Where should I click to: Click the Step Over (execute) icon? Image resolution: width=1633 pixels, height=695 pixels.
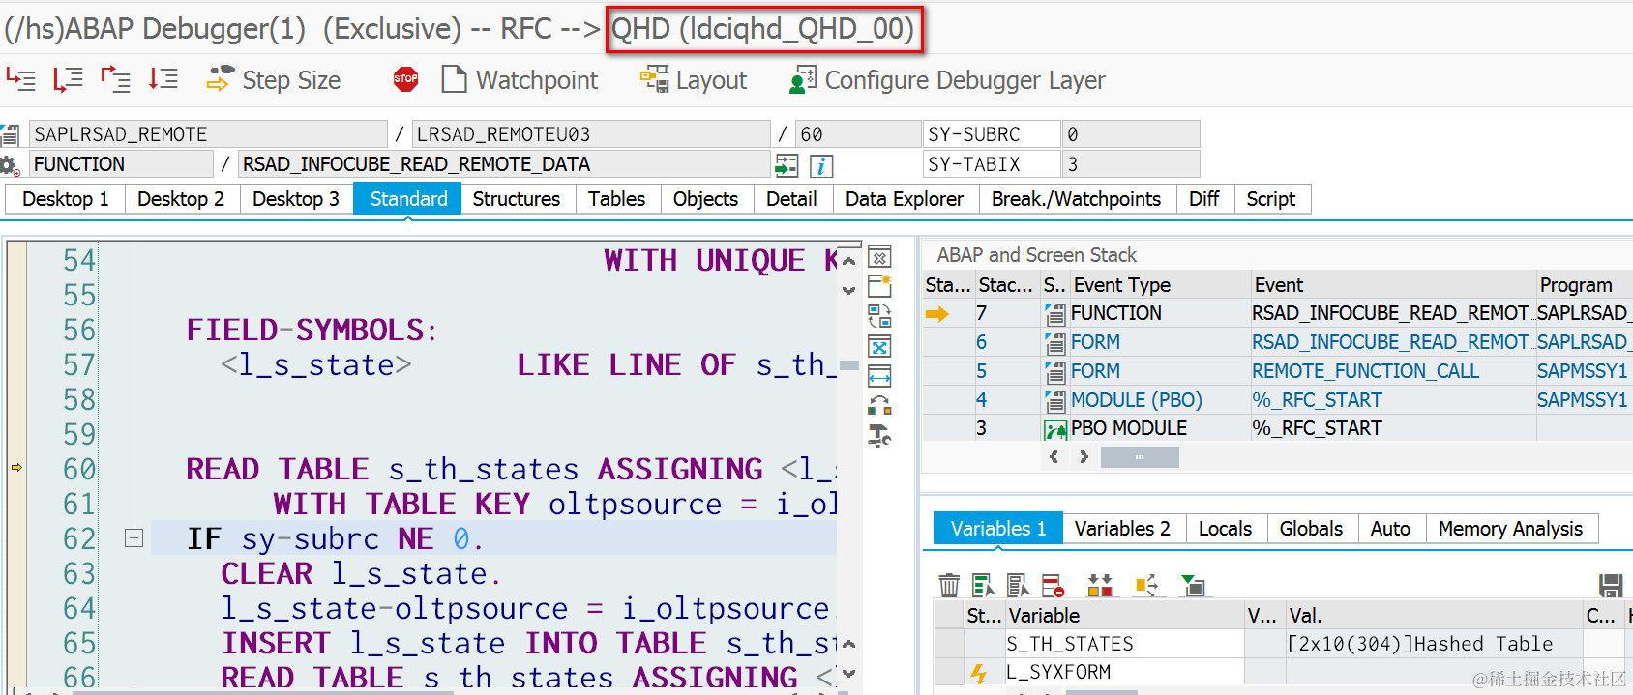click(68, 79)
